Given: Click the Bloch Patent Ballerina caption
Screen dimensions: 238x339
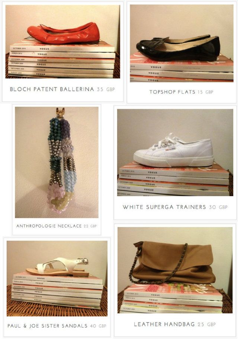Looking at the screenshot, I should coord(52,89).
